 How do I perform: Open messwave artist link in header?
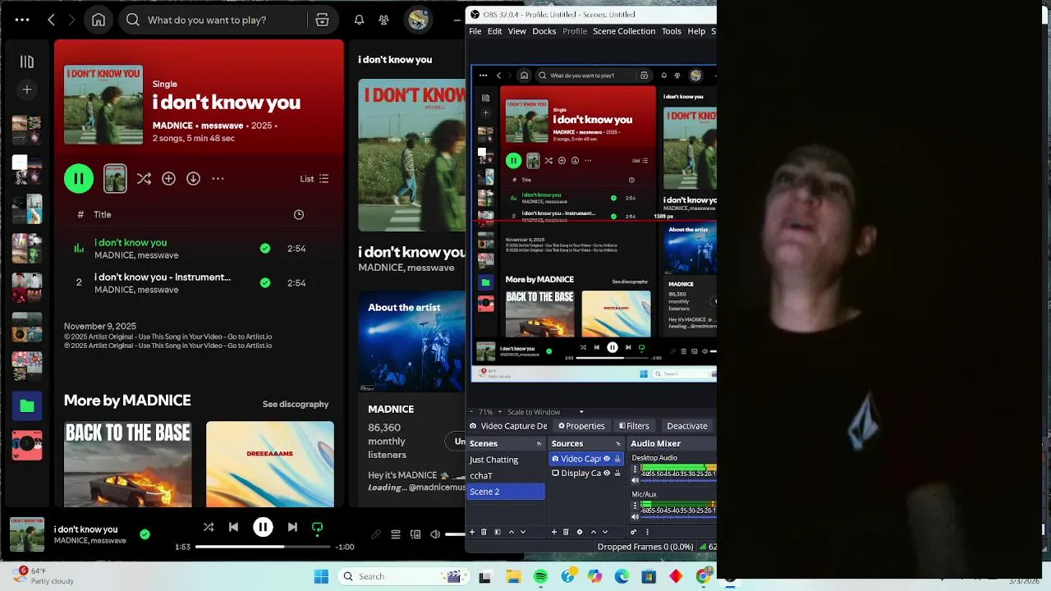coord(222,126)
